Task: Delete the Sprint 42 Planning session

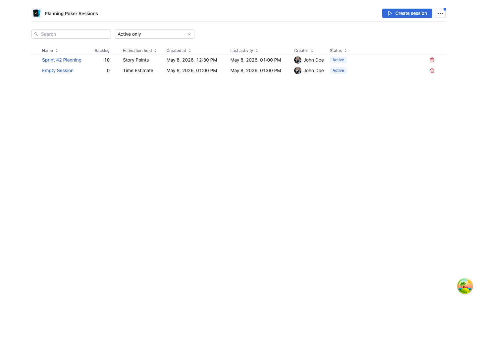Action: 432,60
